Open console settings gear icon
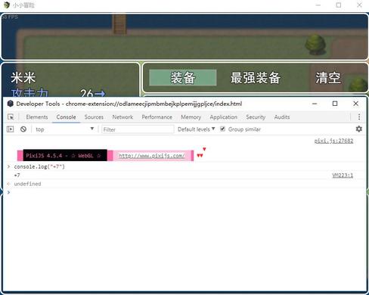369x295 pixels. click(x=359, y=129)
